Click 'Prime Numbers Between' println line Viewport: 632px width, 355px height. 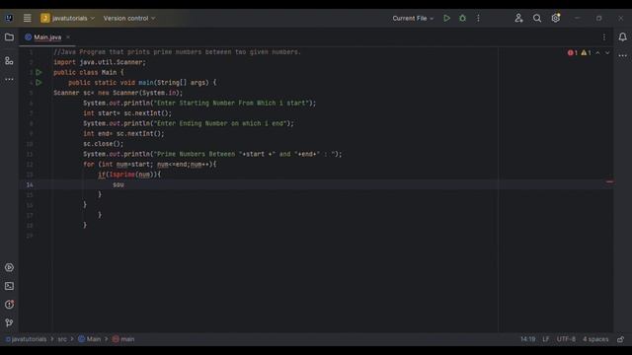pos(212,154)
